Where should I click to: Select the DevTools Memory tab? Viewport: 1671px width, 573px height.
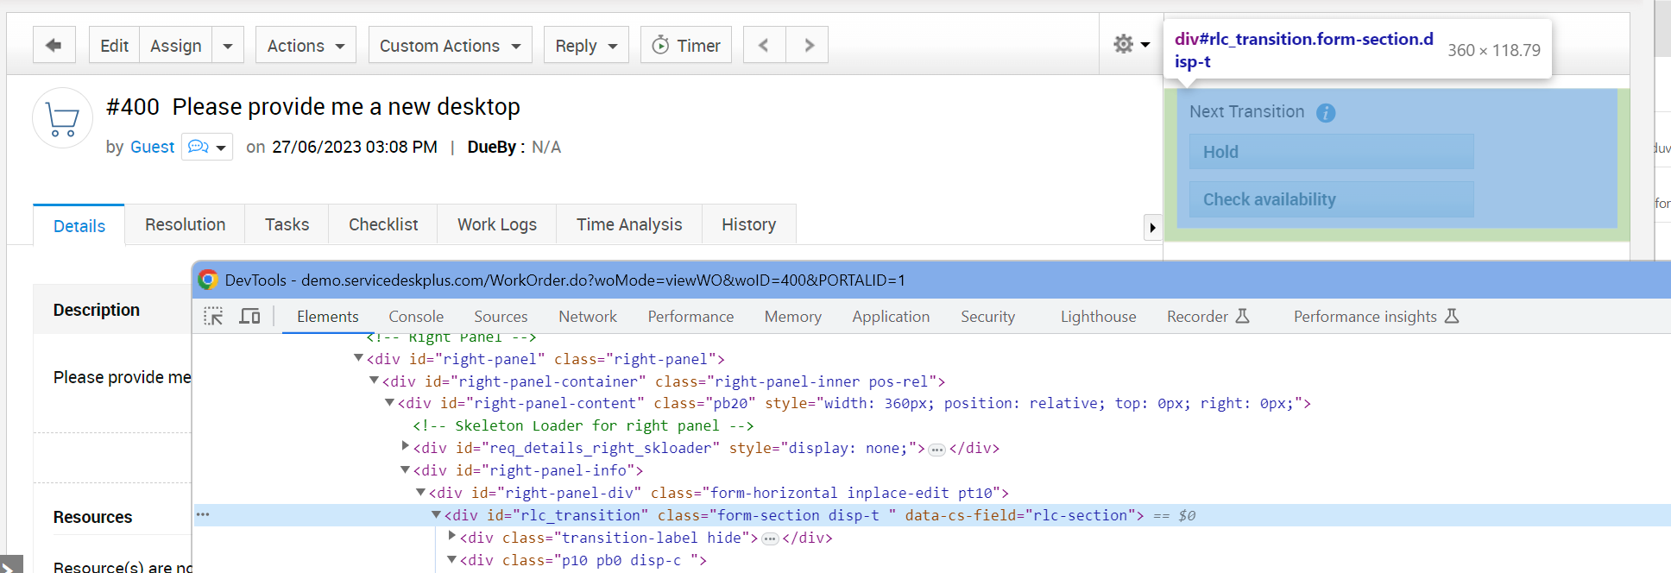pos(792,317)
